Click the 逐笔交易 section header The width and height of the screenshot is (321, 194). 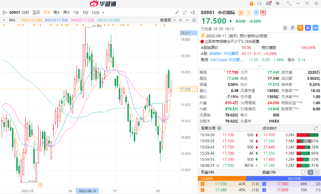tap(208, 128)
